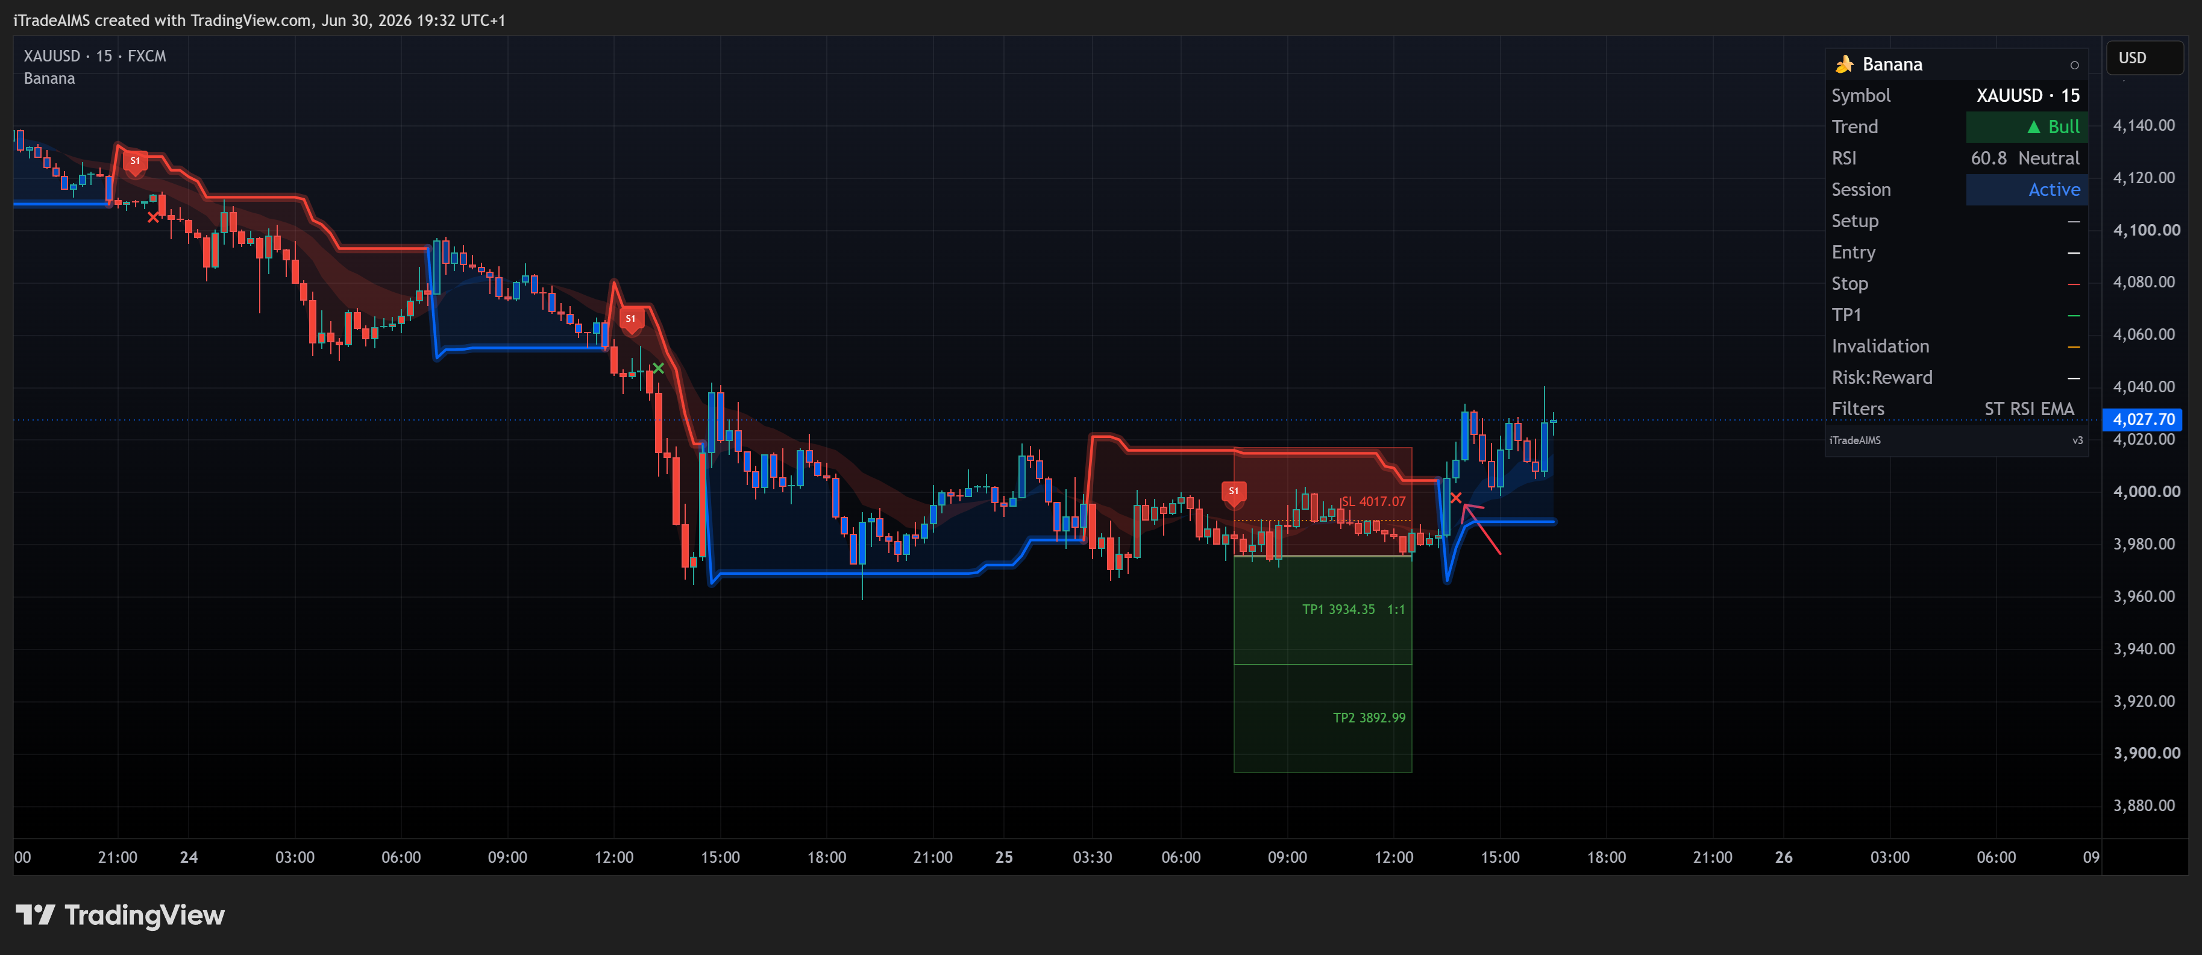Click the SL 4017.07 label
Viewport: 2202px width, 955px height.
click(1373, 502)
